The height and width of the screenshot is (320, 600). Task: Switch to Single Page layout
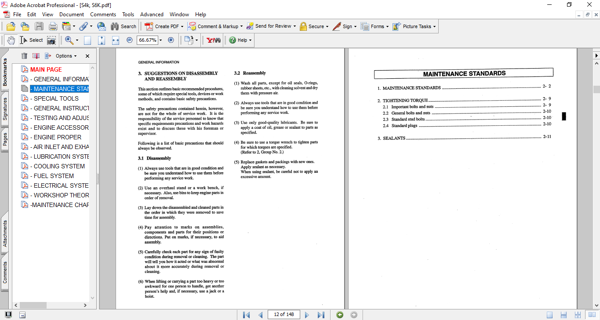(x=550, y=315)
